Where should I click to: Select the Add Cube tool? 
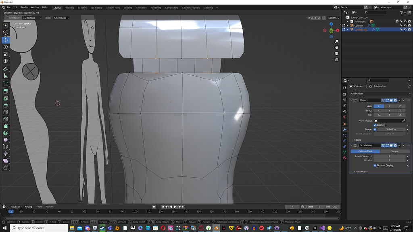pos(6,84)
